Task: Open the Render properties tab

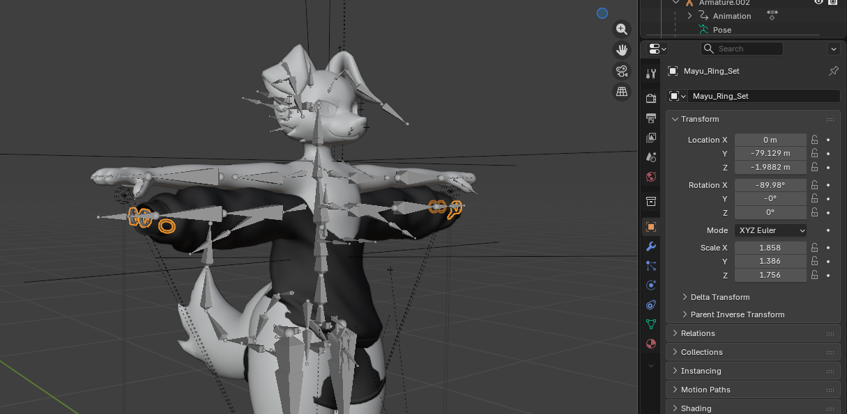Action: pos(651,98)
